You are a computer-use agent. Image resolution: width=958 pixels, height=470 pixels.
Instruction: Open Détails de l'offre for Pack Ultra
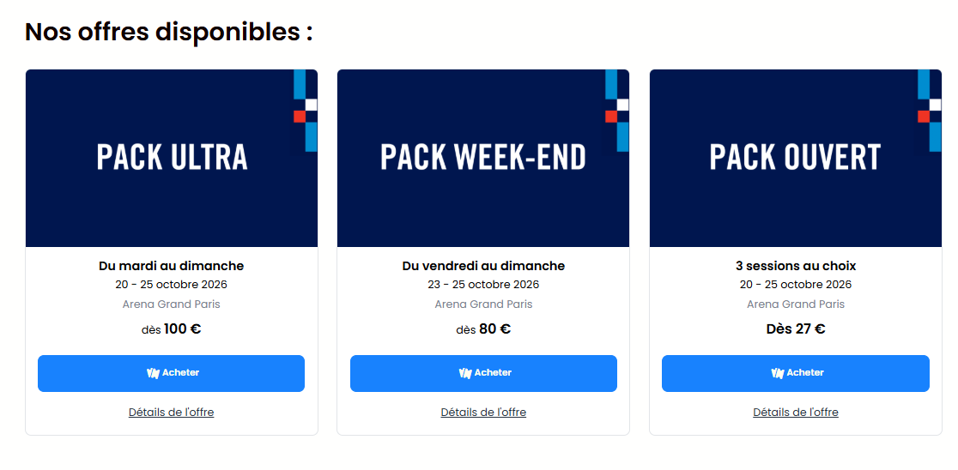coord(171,413)
